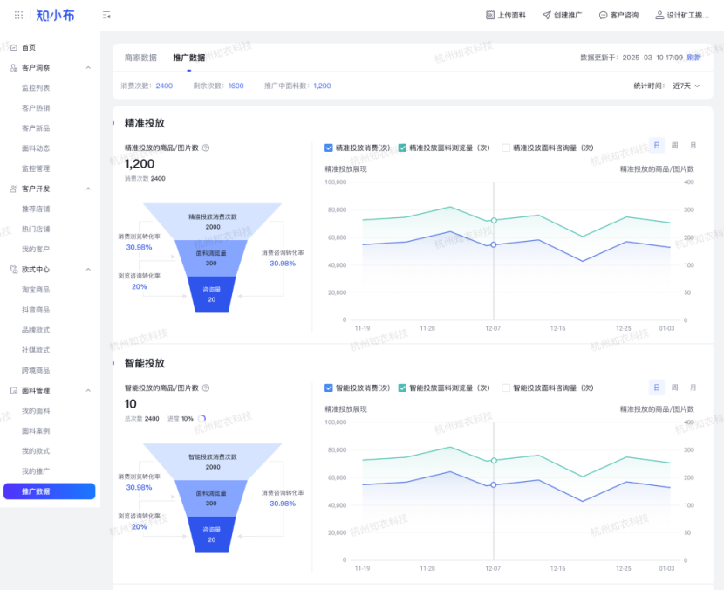The image size is (724, 590).
Task: Select 日 view in 智能投放 chart
Action: click(657, 388)
